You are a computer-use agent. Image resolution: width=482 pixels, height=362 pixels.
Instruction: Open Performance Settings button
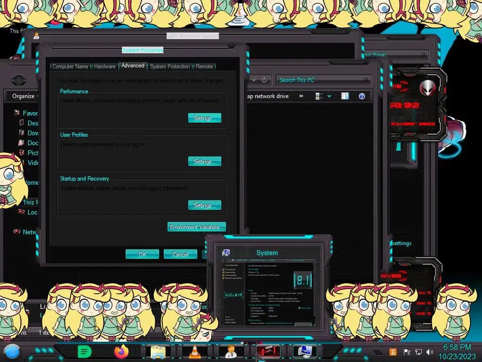(x=204, y=118)
